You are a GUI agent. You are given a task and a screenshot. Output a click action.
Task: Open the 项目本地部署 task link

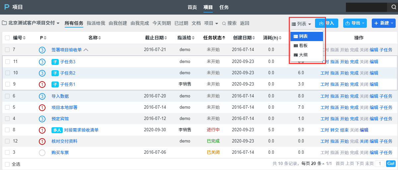click(64, 107)
